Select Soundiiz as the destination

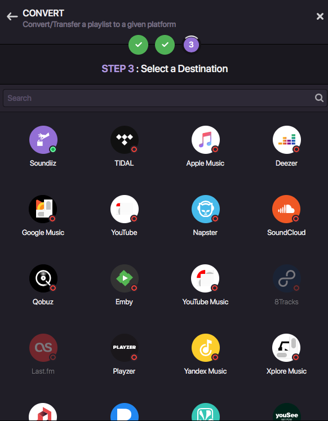click(43, 140)
